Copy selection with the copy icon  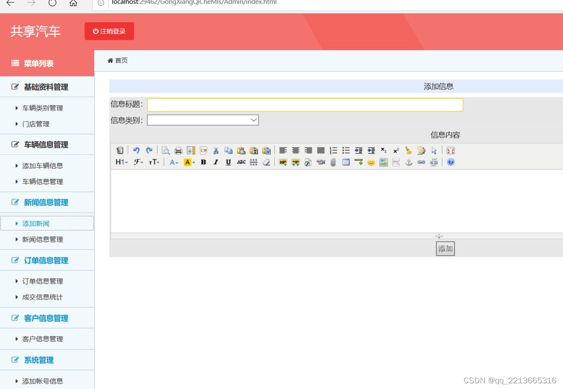[228, 151]
